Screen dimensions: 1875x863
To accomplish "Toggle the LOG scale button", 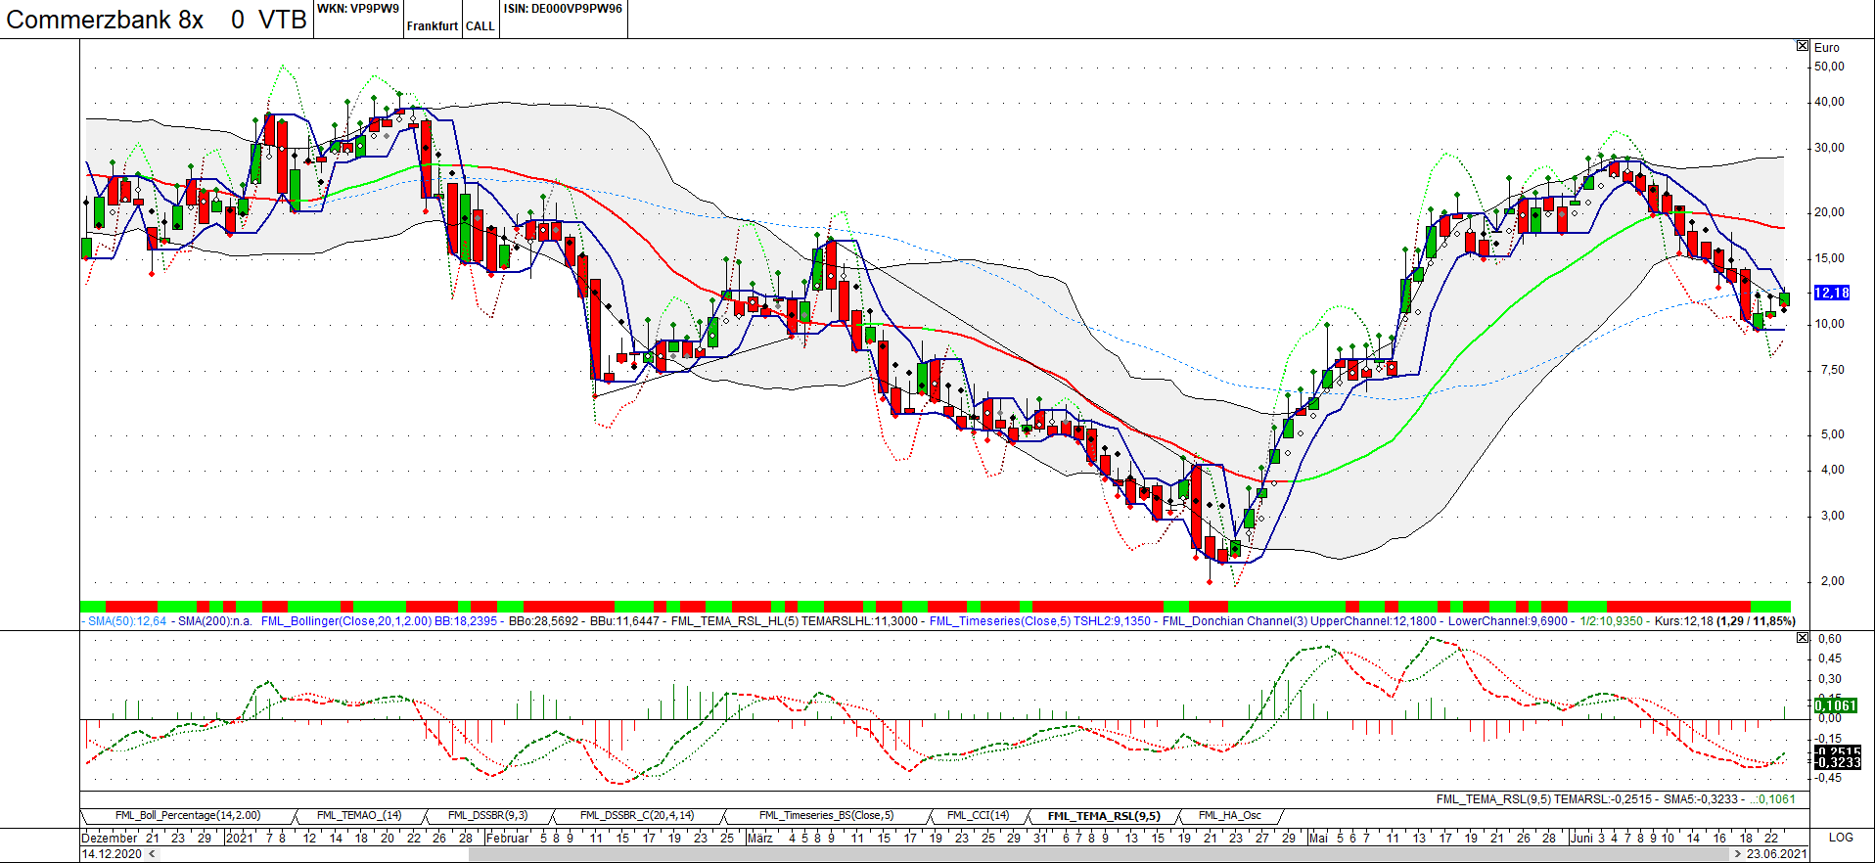I will 1841,838.
